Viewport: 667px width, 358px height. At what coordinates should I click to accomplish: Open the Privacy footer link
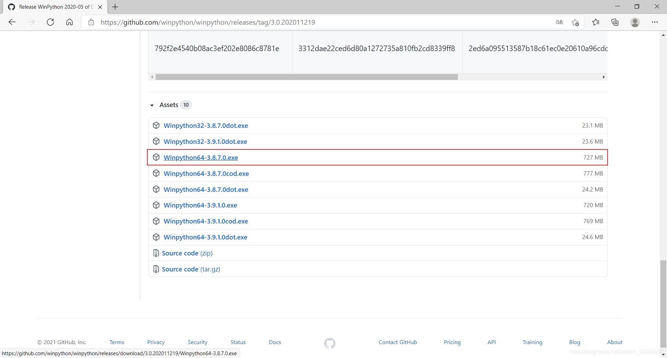click(x=156, y=342)
